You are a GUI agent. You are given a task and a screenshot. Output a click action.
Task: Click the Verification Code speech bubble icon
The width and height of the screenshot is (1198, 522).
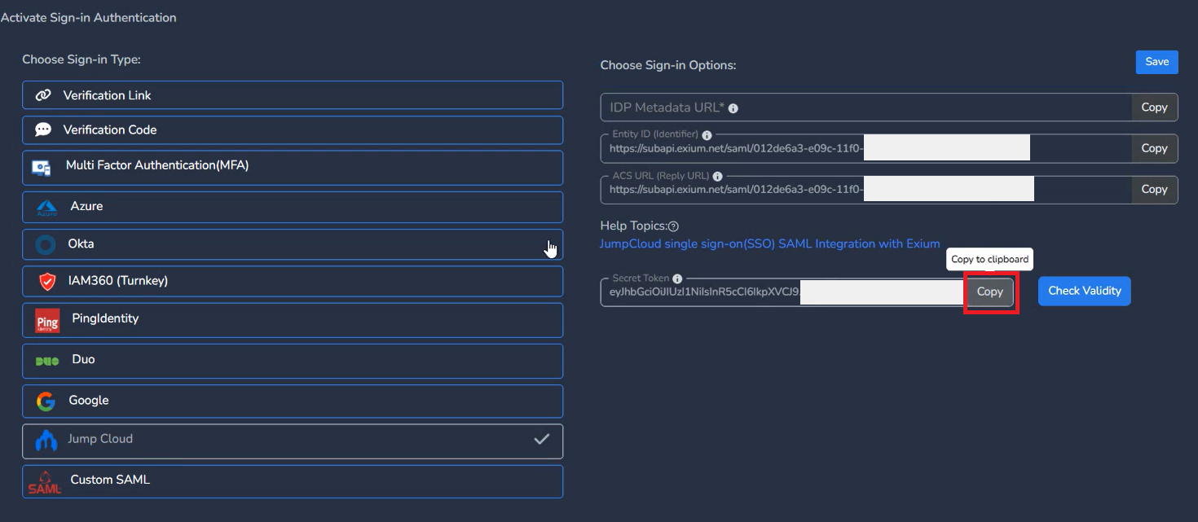pyautogui.click(x=43, y=129)
